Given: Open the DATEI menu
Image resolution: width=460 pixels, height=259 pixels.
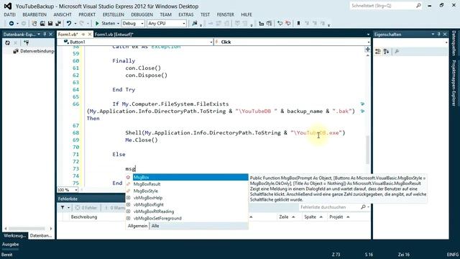Looking at the screenshot, I should [9, 14].
